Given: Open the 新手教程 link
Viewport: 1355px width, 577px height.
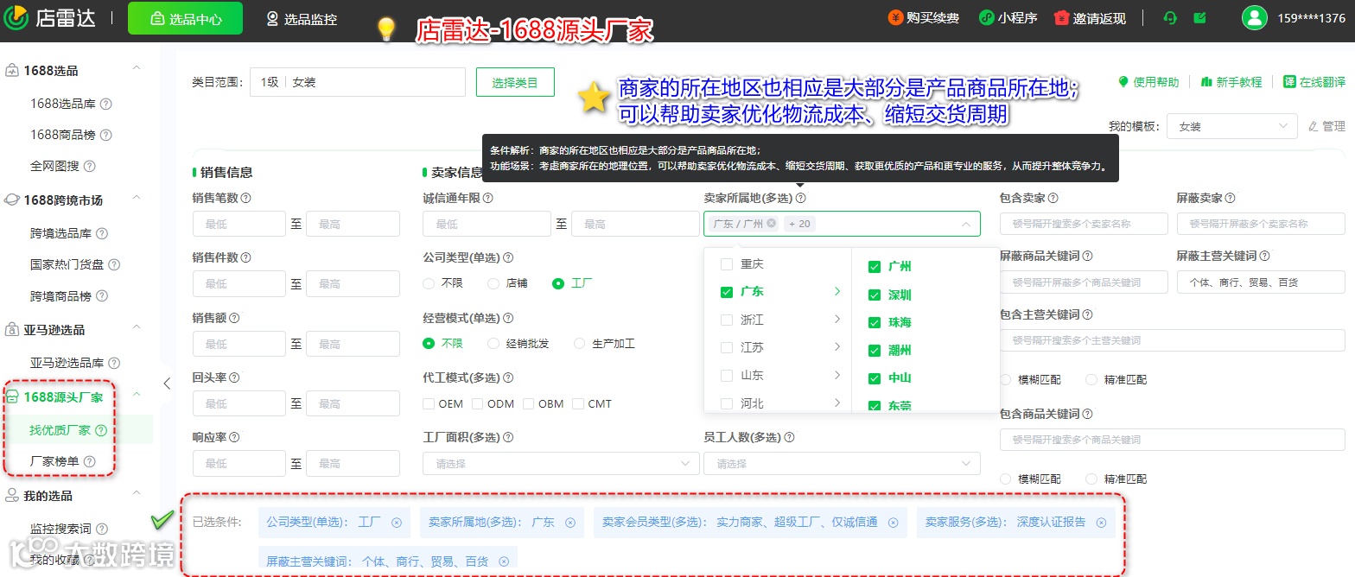Looking at the screenshot, I should click(x=1231, y=82).
